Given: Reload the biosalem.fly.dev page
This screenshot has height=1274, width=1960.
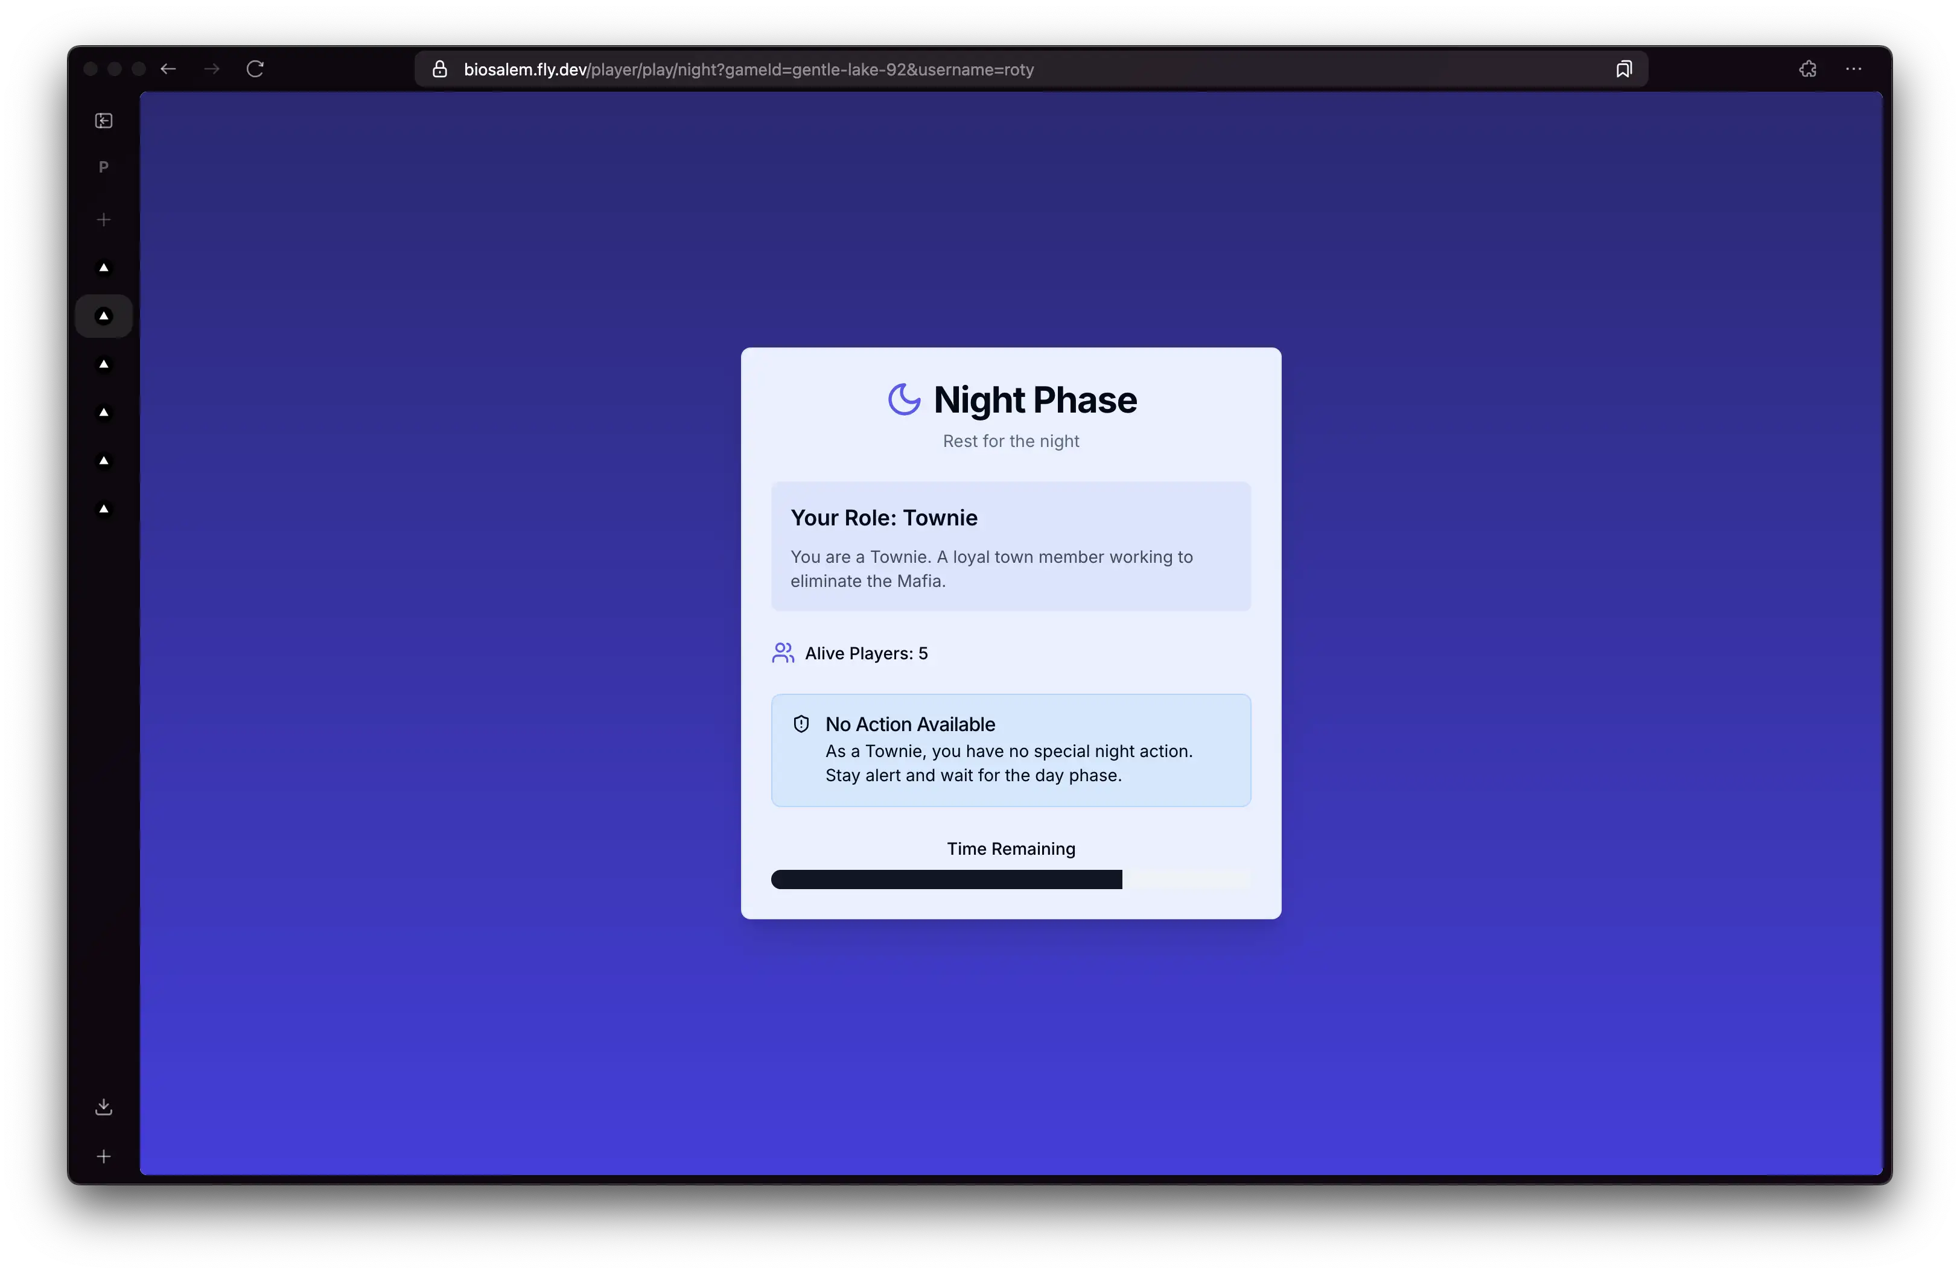Looking at the screenshot, I should [255, 69].
